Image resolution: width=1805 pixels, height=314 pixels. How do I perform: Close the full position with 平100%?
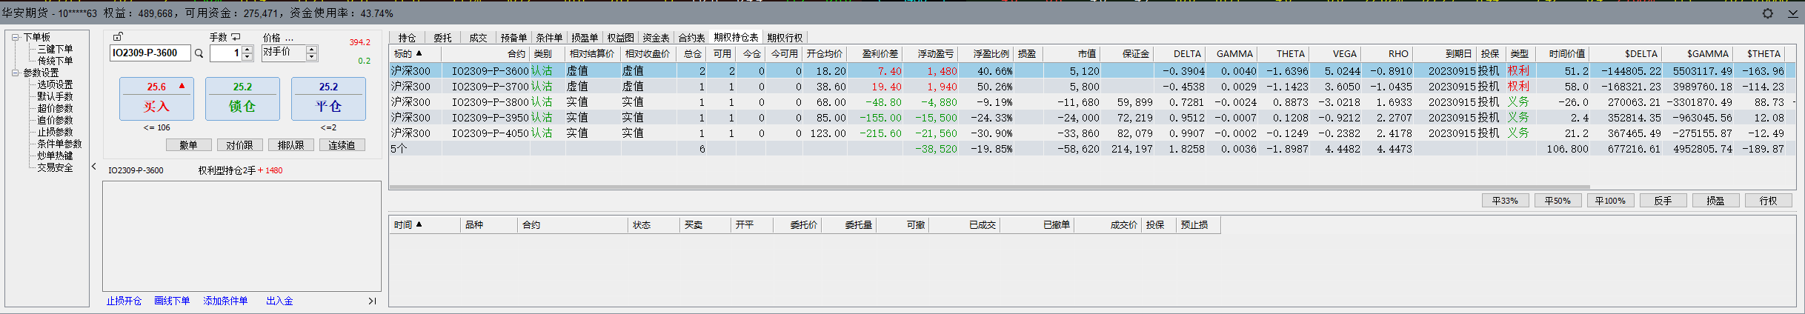tap(1610, 201)
